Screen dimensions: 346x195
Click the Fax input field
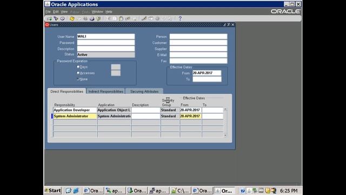[198, 61]
